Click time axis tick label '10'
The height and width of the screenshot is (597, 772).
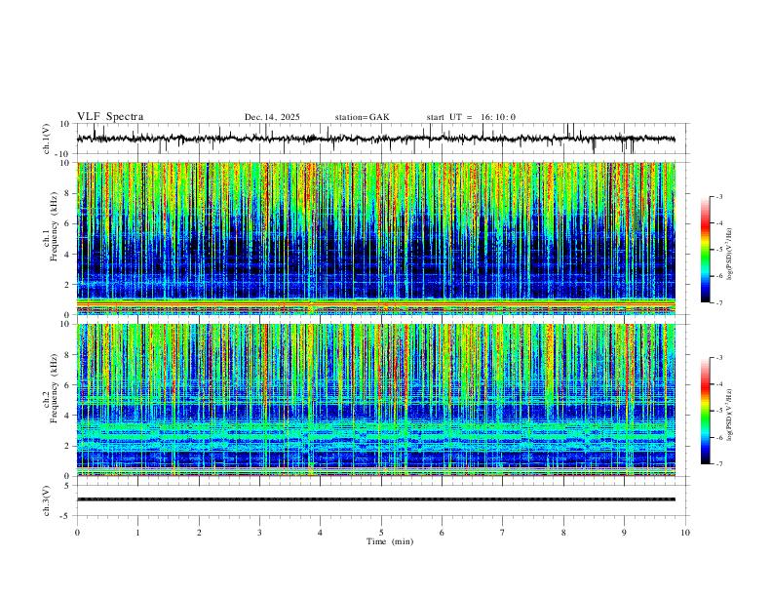[685, 533]
